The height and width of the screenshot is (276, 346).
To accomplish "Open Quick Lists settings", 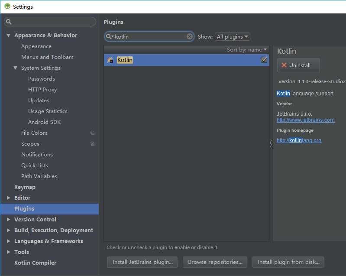I will coord(34,166).
